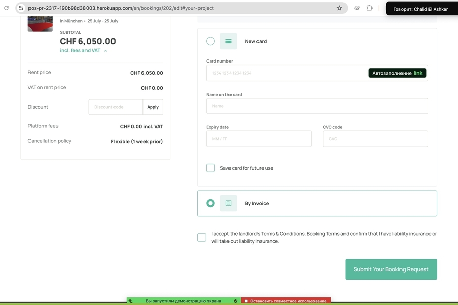
Task: Open site information icon in address bar
Action: pos(21,8)
